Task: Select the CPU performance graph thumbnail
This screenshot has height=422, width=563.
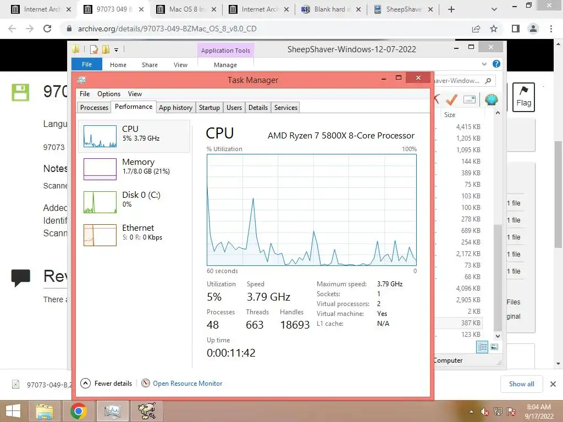Action: (100, 136)
